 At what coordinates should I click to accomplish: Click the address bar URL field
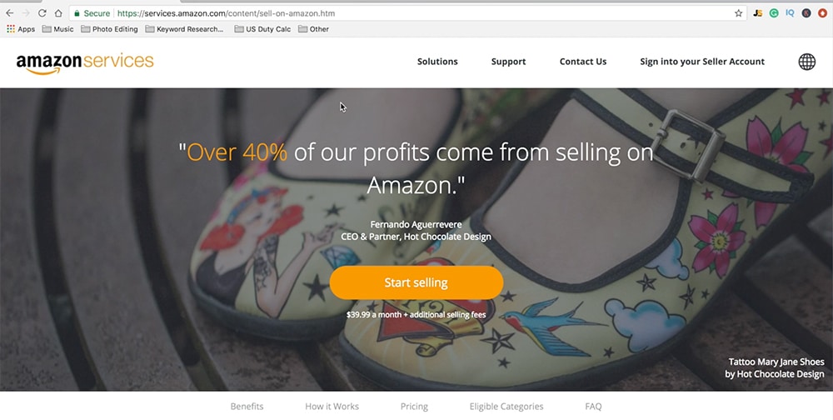pyautogui.click(x=404, y=13)
